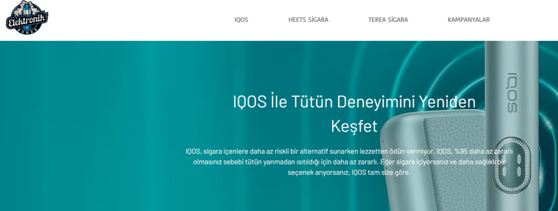Click the "IQOS tam size göre" closing sentence
The height and width of the screenshot is (211, 558).
[x=381, y=172]
